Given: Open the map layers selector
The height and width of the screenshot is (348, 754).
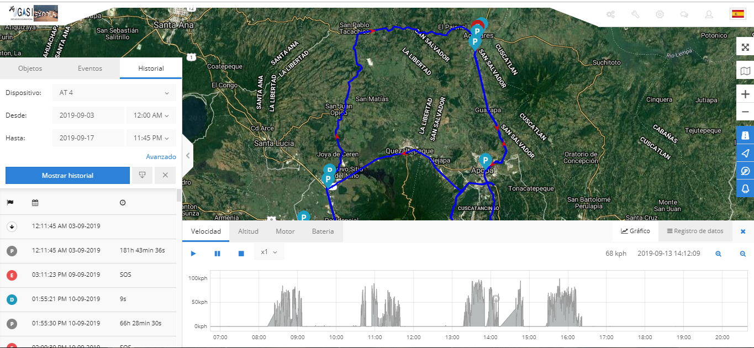Looking at the screenshot, I should [745, 71].
